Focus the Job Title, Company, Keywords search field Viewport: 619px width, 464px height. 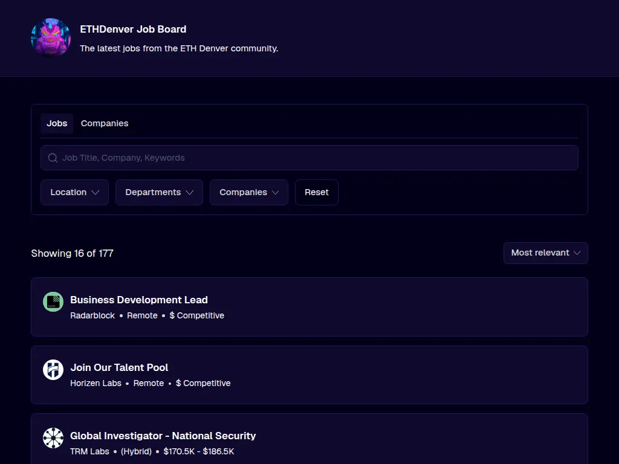tap(309, 158)
